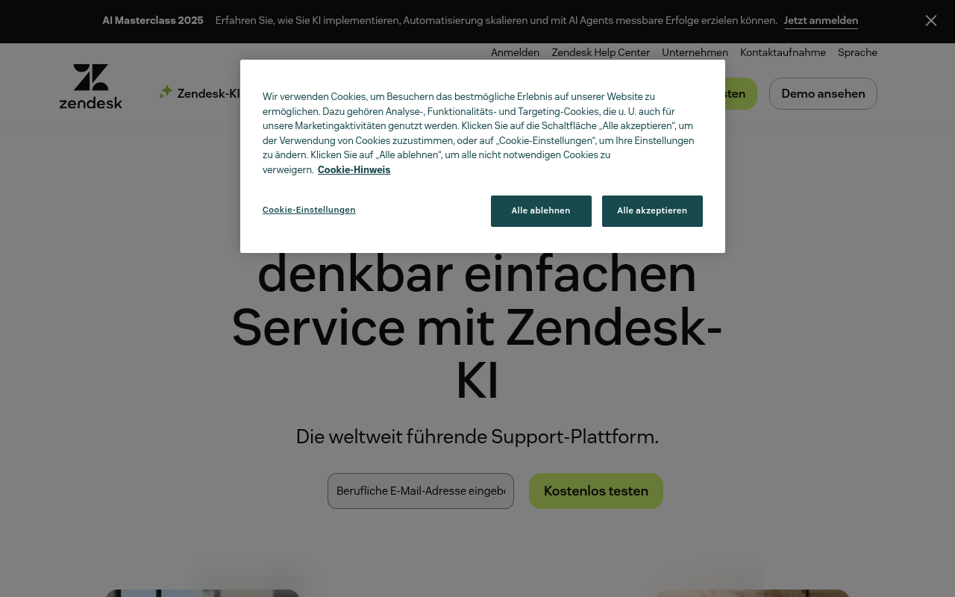Click the Demo ansehen button
This screenshot has height=597, width=955.
tap(823, 93)
